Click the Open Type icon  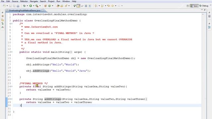(58, 6)
